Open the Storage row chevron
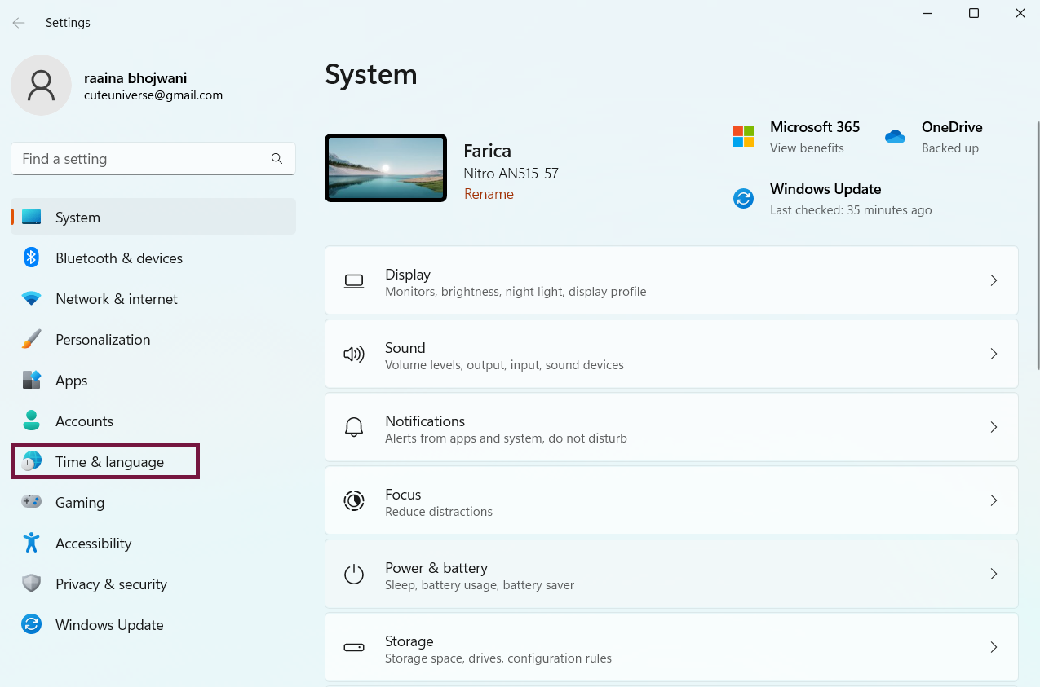Screen dimensions: 1040x687 (994, 647)
